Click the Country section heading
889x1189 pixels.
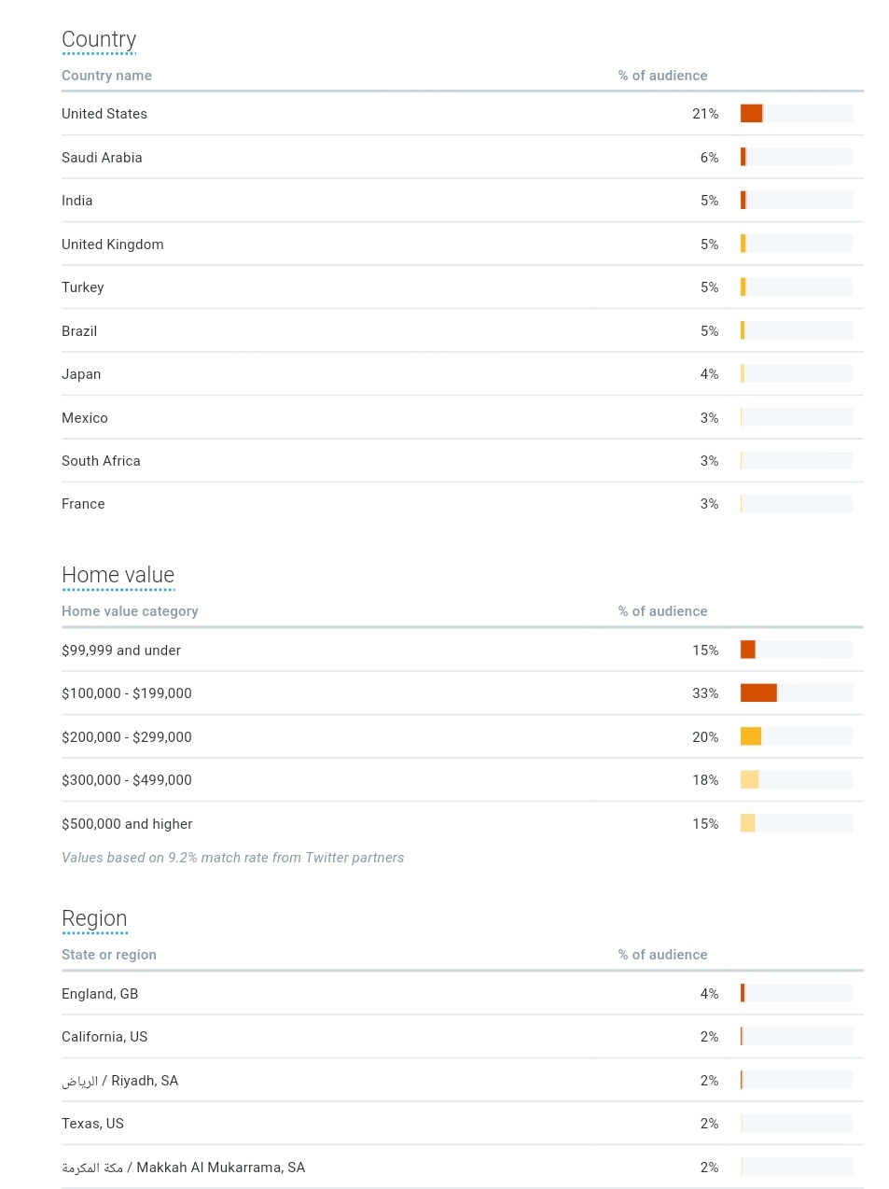(x=99, y=39)
